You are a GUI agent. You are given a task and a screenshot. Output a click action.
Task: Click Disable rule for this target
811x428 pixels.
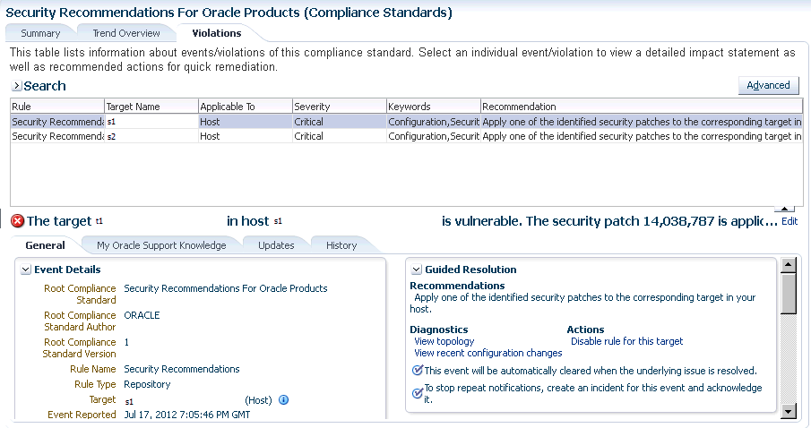(x=626, y=341)
